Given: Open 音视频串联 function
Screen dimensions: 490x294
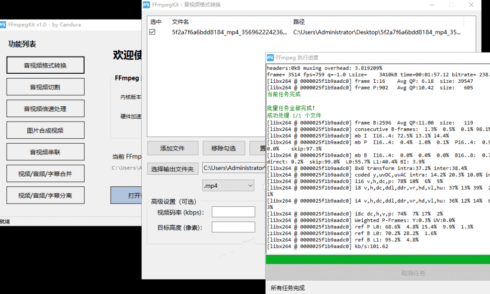Looking at the screenshot, I should click(45, 152).
